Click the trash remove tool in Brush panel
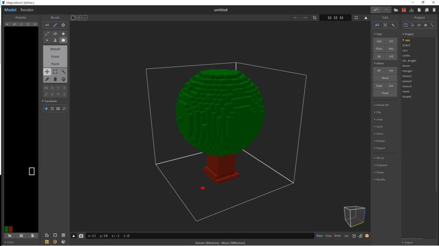439x246 pixels. [55, 79]
